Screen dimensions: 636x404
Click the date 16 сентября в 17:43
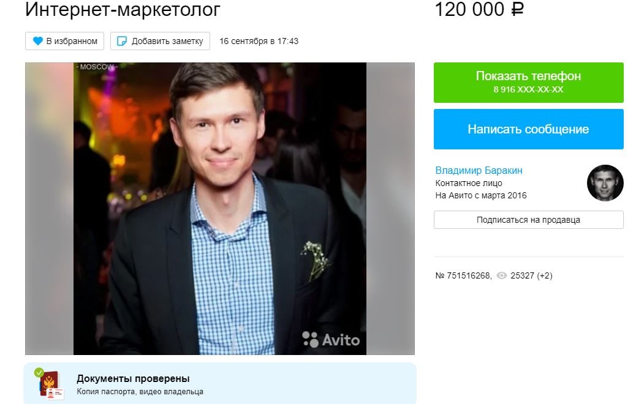coord(259,41)
